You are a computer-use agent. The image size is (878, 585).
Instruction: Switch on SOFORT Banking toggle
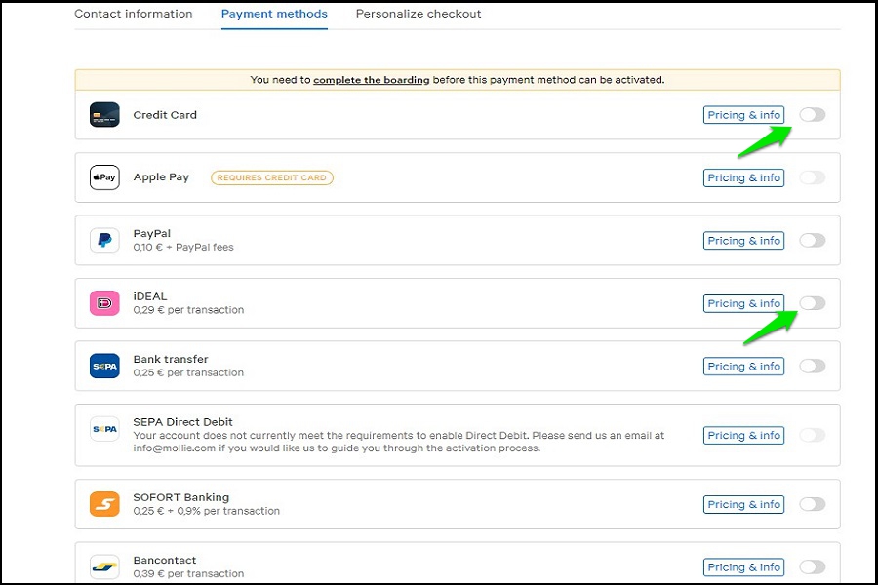812,504
